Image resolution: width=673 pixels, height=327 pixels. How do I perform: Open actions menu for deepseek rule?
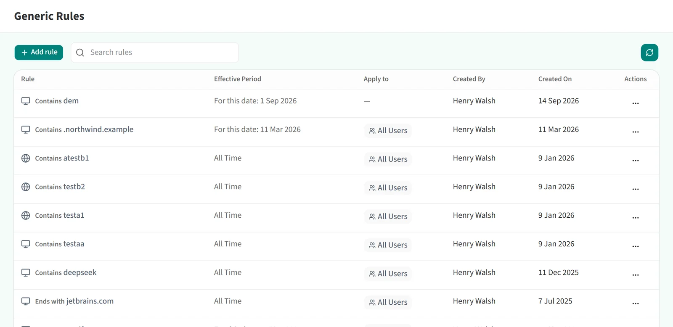pos(635,274)
